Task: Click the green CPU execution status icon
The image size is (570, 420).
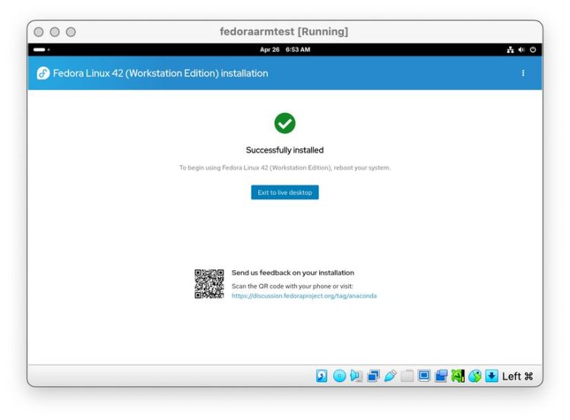Action: pyautogui.click(x=458, y=376)
